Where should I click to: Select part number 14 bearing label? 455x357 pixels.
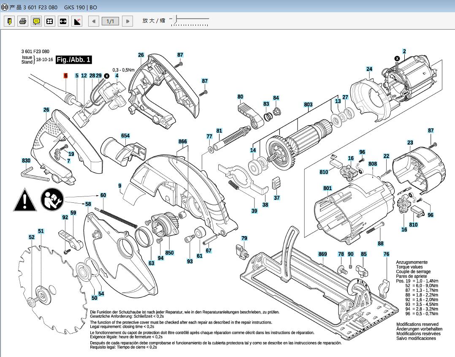click(253, 150)
